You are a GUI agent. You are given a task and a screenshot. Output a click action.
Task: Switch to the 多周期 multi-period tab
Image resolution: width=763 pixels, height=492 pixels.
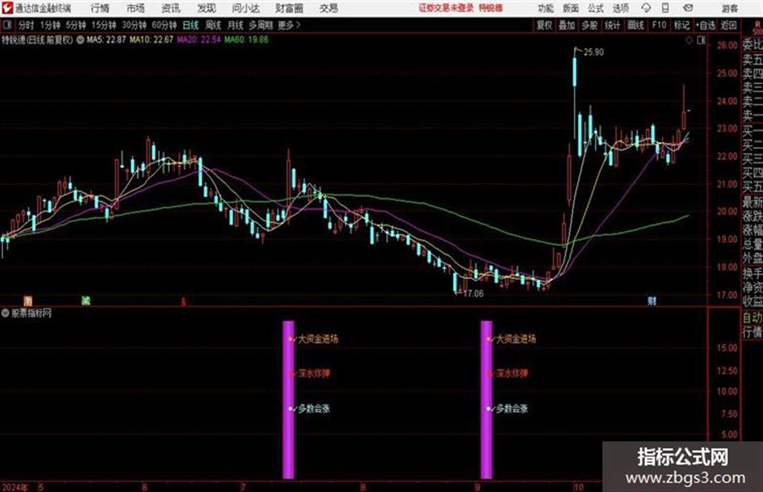pyautogui.click(x=262, y=25)
